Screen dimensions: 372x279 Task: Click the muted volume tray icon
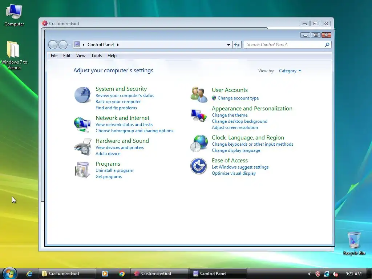pos(335,274)
